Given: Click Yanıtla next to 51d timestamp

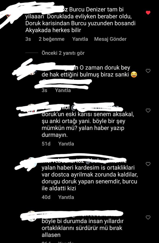Looking at the screenshot, I should coord(66,144).
